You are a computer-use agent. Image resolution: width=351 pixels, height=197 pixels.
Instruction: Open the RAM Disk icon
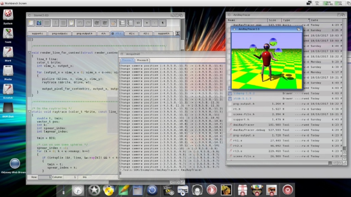pos(8,108)
